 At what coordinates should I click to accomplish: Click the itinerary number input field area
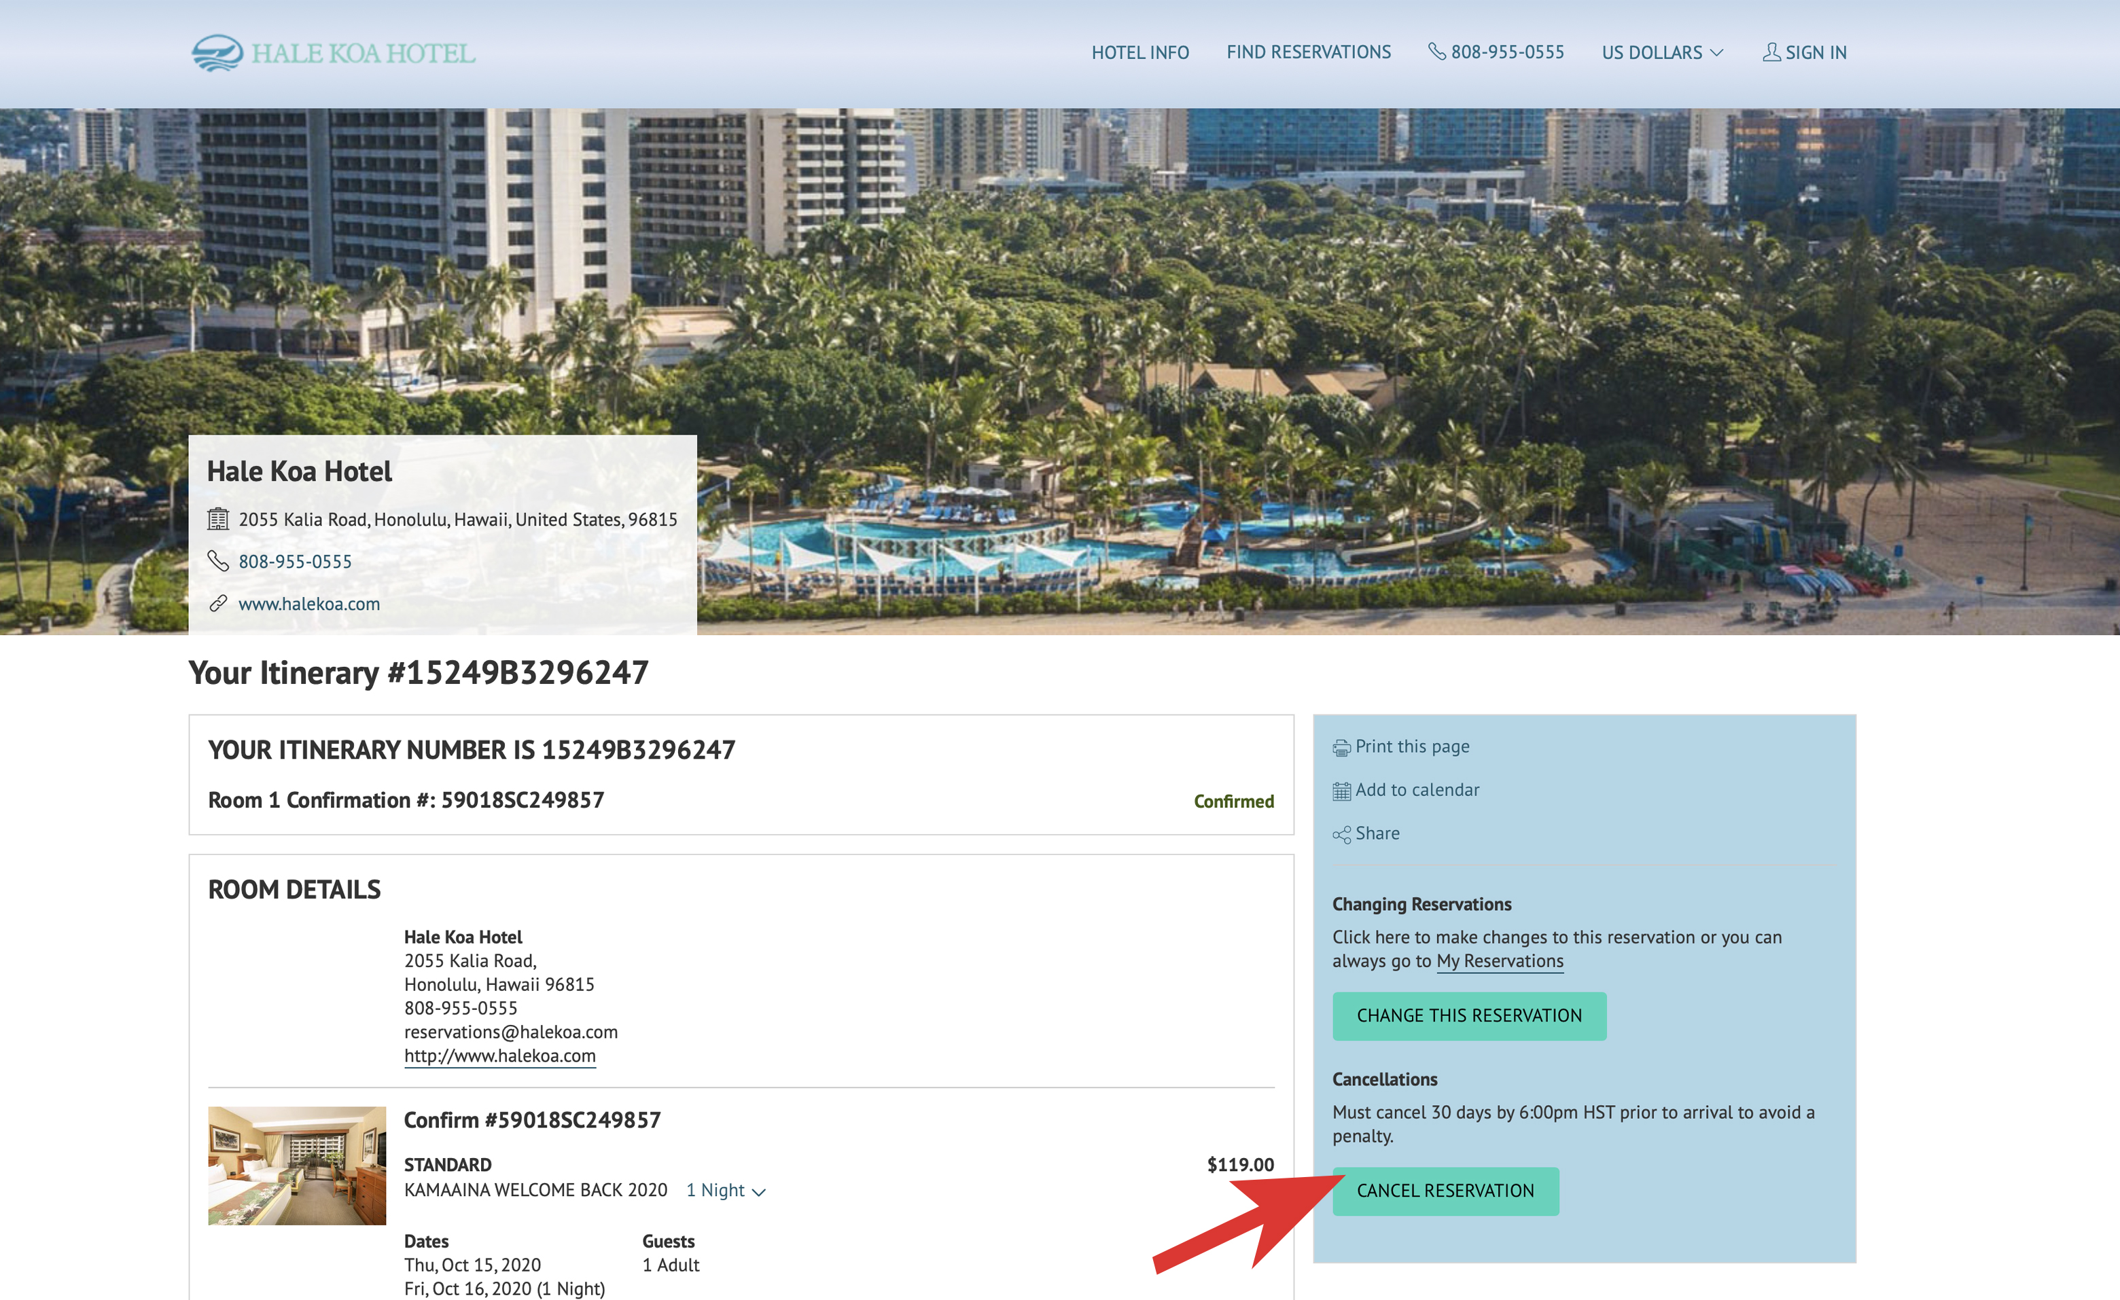(x=471, y=748)
